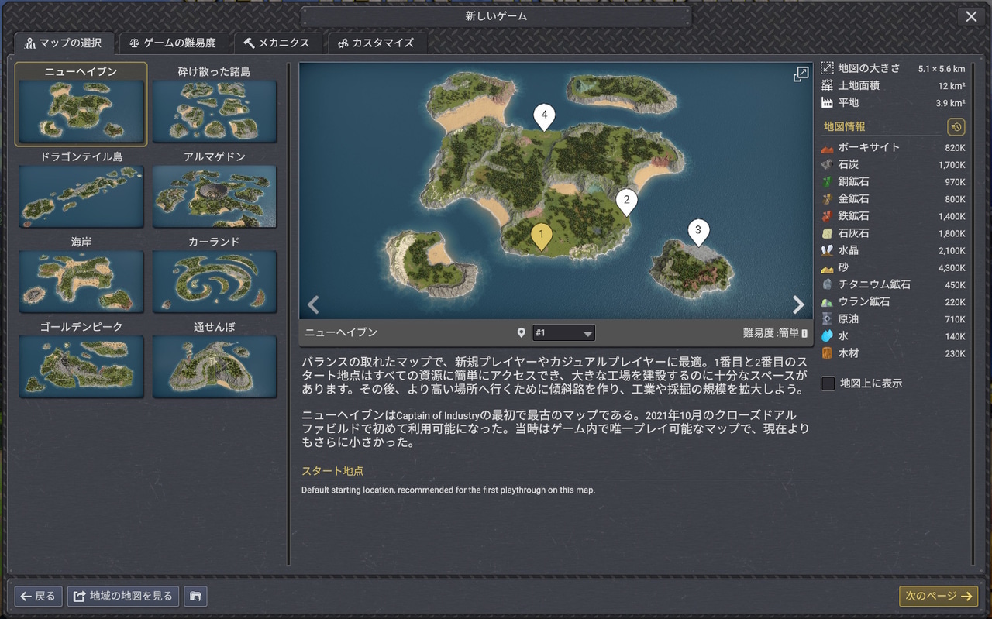The height and width of the screenshot is (619, 992).
Task: Click the map info history icon
Action: [956, 127]
